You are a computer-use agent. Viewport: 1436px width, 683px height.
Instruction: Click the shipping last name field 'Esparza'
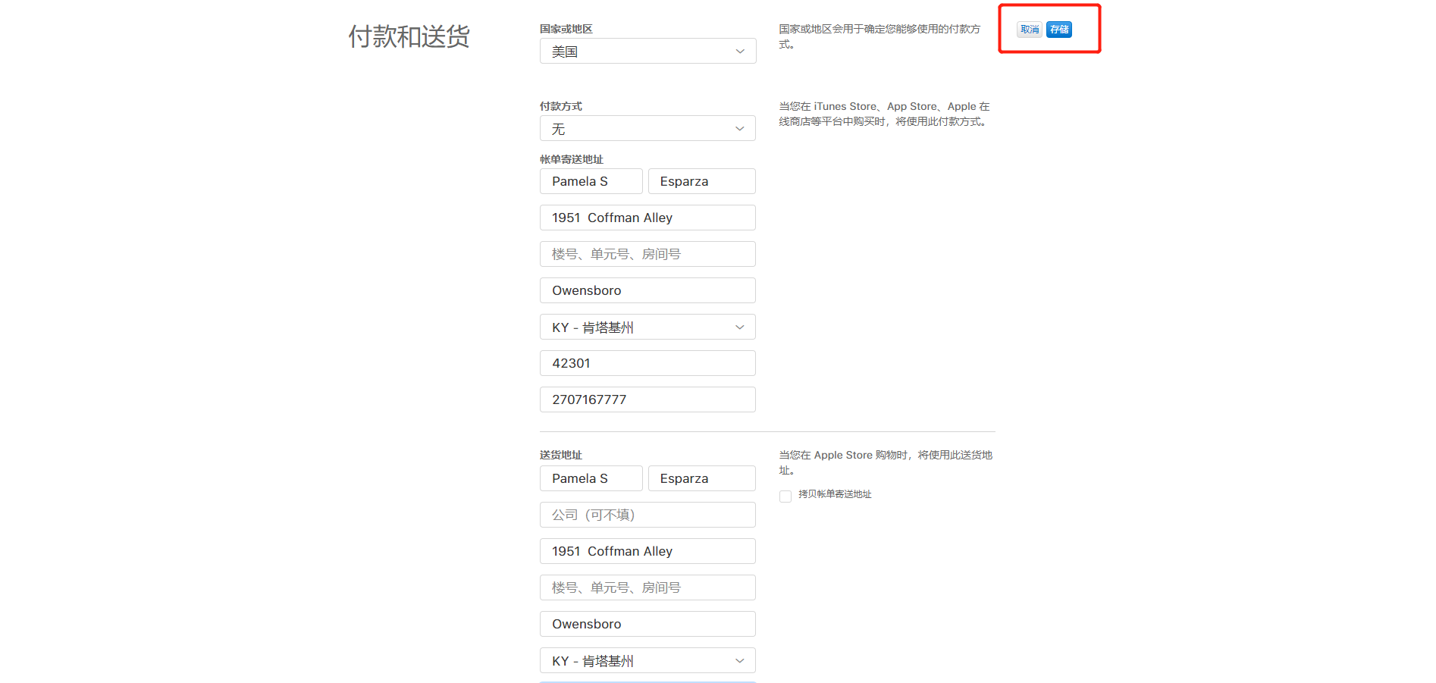pos(701,479)
